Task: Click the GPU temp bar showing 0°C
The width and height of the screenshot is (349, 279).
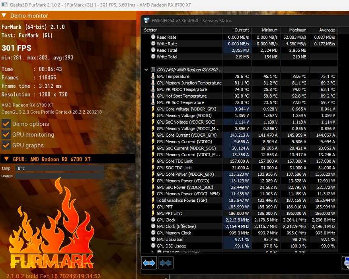Action: (59, 168)
